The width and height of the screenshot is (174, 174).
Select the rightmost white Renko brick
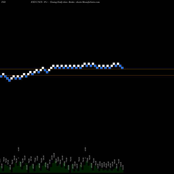pyautogui.click(x=118, y=64)
